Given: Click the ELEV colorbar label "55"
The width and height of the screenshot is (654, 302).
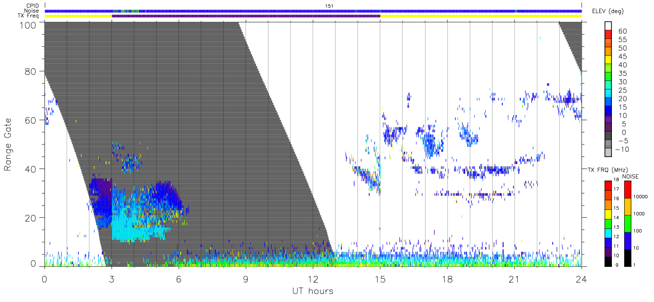Looking at the screenshot, I should pyautogui.click(x=622, y=40).
